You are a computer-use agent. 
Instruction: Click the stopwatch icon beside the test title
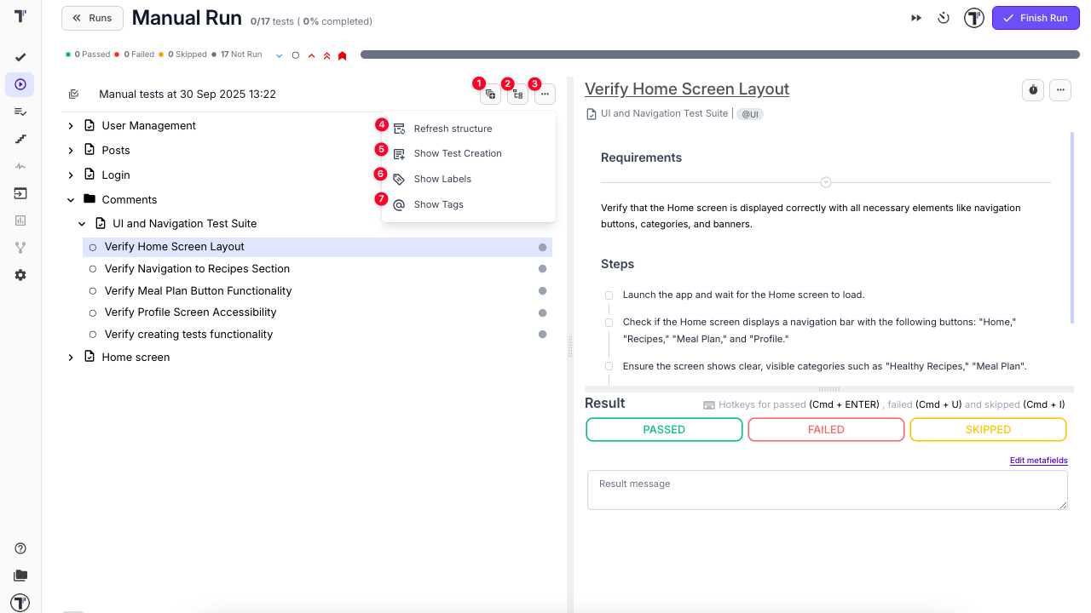(1033, 89)
